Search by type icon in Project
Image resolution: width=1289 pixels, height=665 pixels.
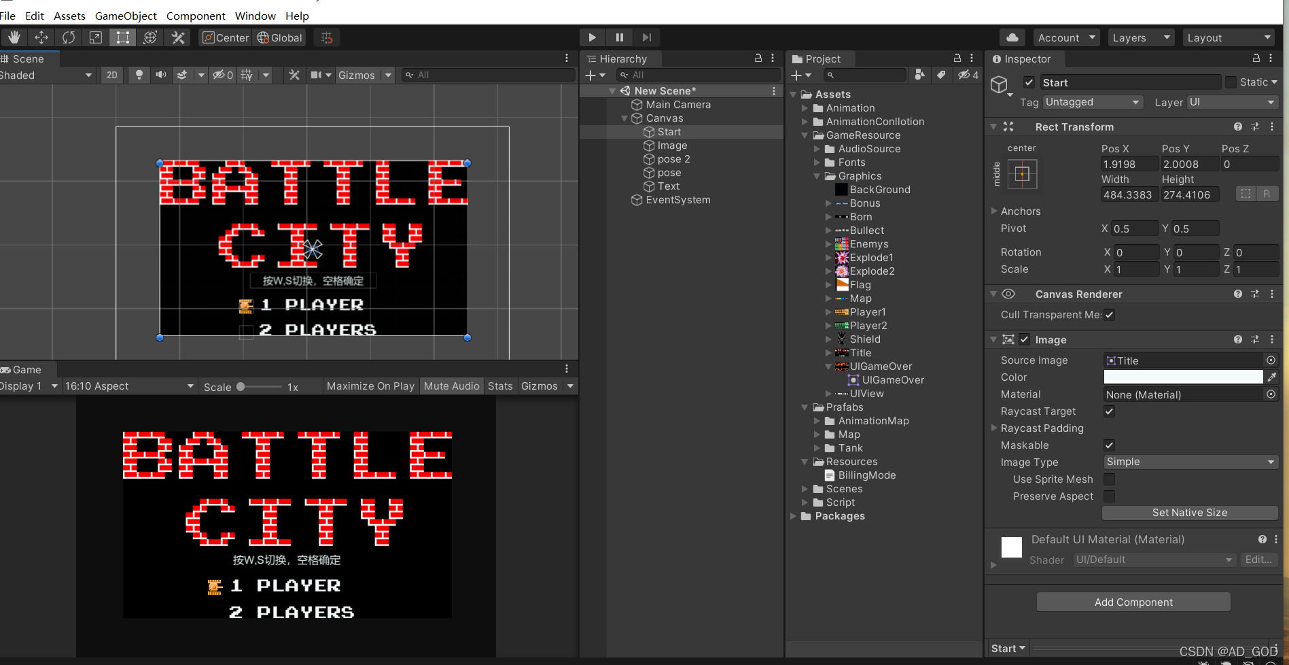[x=919, y=75]
